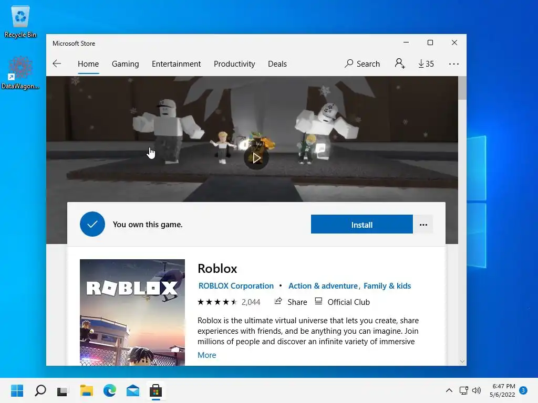Click the Roblox cover art thumbnail
538x403 pixels.
click(132, 312)
